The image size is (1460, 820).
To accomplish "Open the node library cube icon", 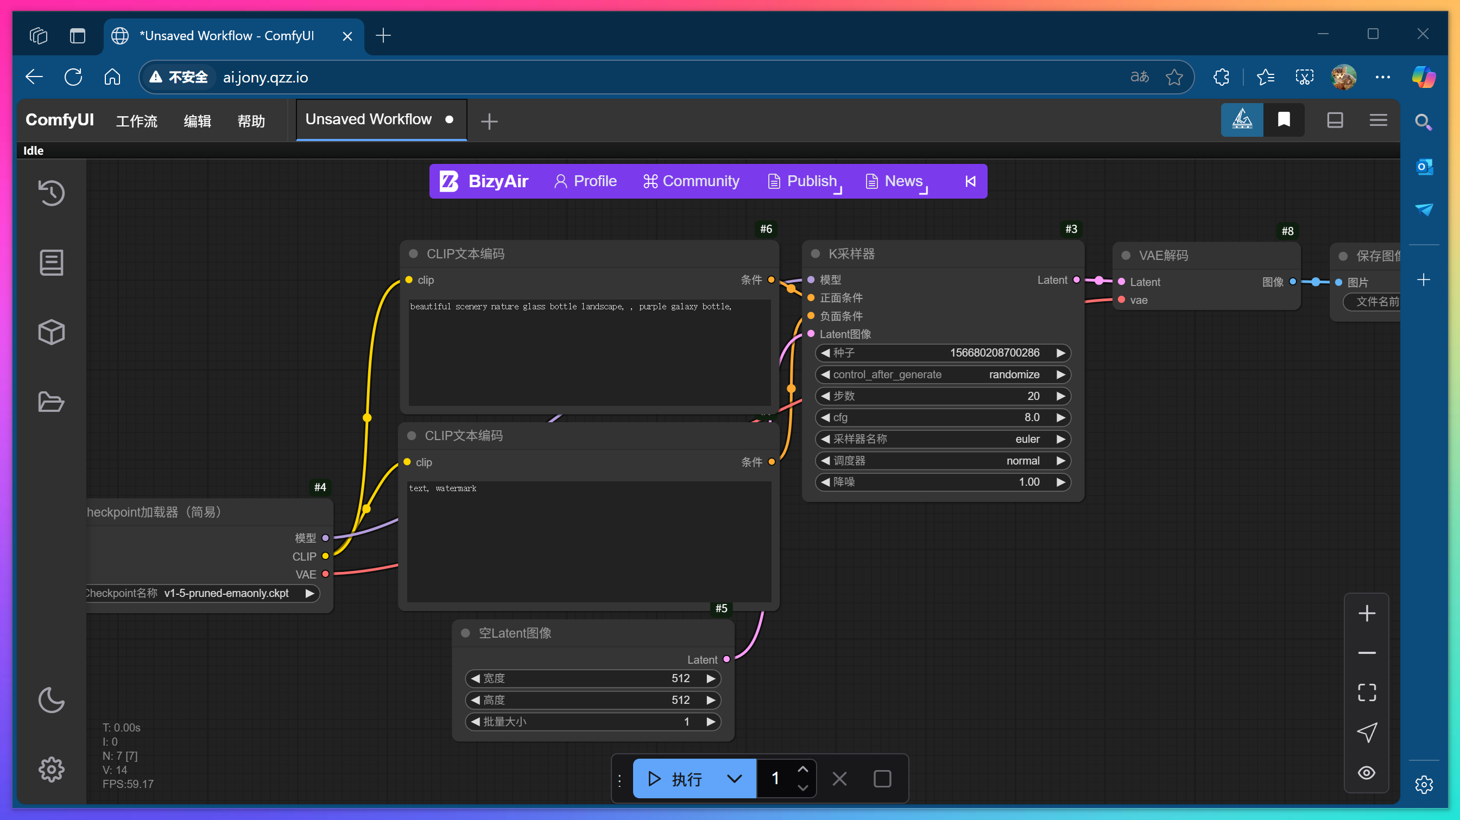I will (51, 333).
